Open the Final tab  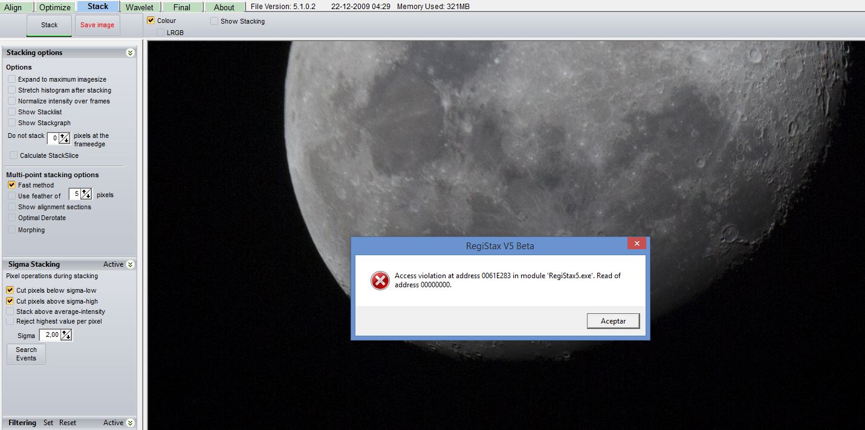(x=182, y=7)
